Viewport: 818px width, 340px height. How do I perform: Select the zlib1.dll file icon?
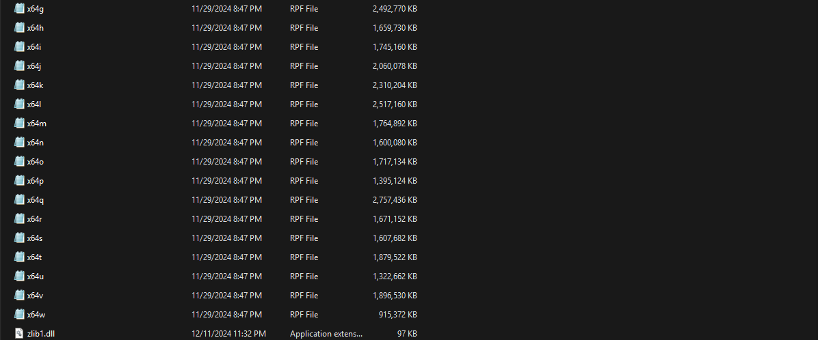tap(19, 334)
